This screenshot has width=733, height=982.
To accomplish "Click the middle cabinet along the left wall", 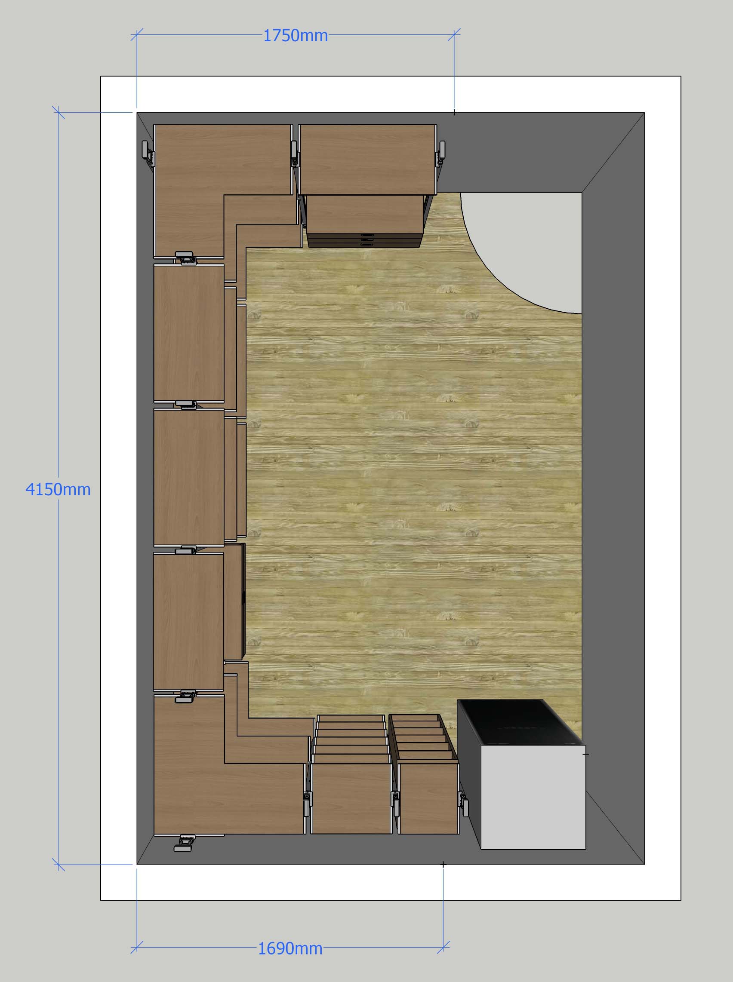I will pyautogui.click(x=188, y=477).
